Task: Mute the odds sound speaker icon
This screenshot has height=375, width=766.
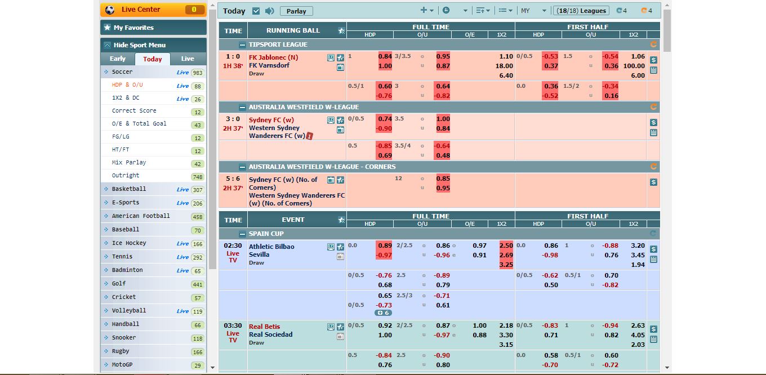Action: click(x=269, y=11)
